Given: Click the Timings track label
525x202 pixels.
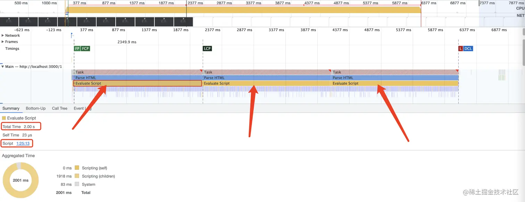Looking at the screenshot, I should pos(12,49).
